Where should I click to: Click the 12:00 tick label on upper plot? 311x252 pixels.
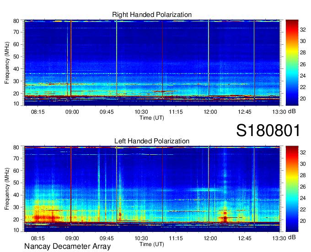tap(210, 112)
